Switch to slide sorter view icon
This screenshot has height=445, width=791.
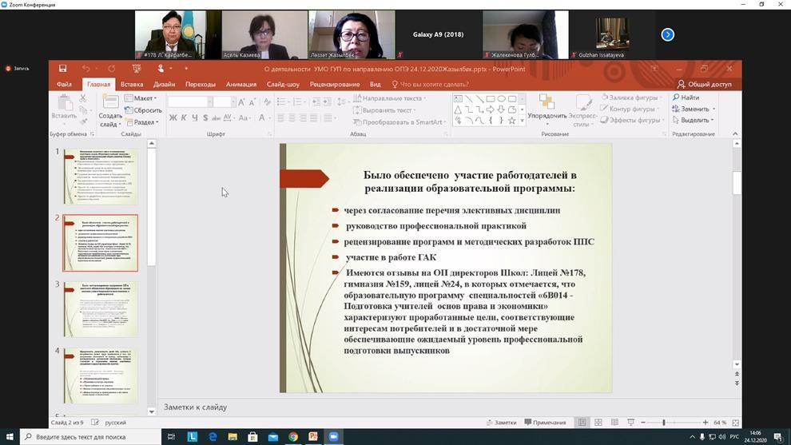(x=598, y=423)
